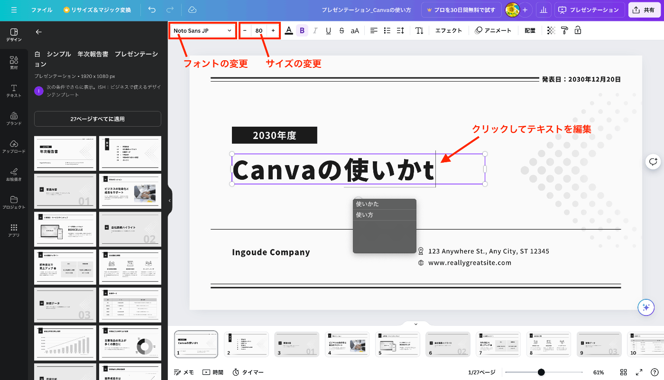Collapse the side panel with chevron handle
664x380 pixels.
tap(170, 201)
